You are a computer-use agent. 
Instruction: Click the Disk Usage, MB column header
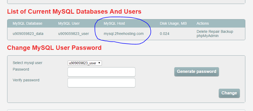(x=173, y=23)
